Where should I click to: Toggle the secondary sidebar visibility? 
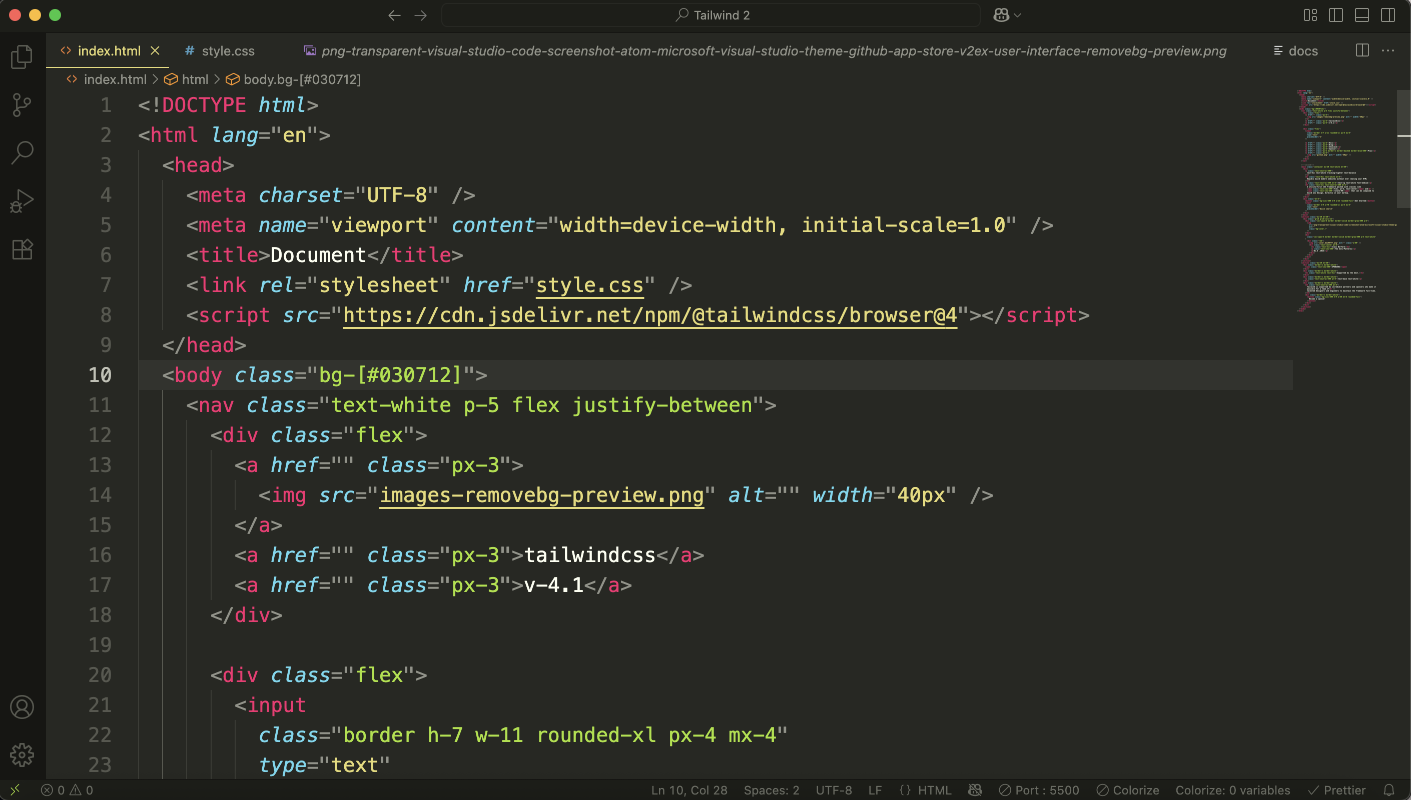click(x=1388, y=15)
